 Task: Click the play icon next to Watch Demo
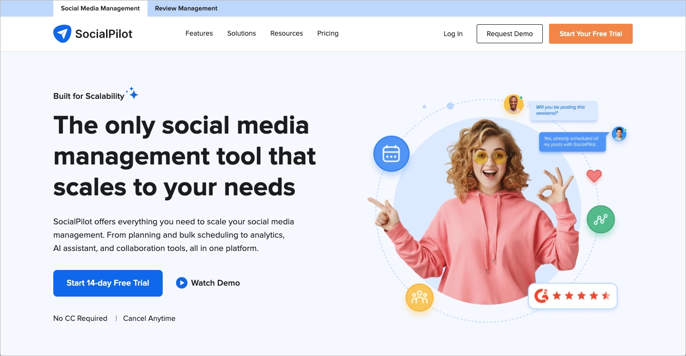tap(182, 283)
